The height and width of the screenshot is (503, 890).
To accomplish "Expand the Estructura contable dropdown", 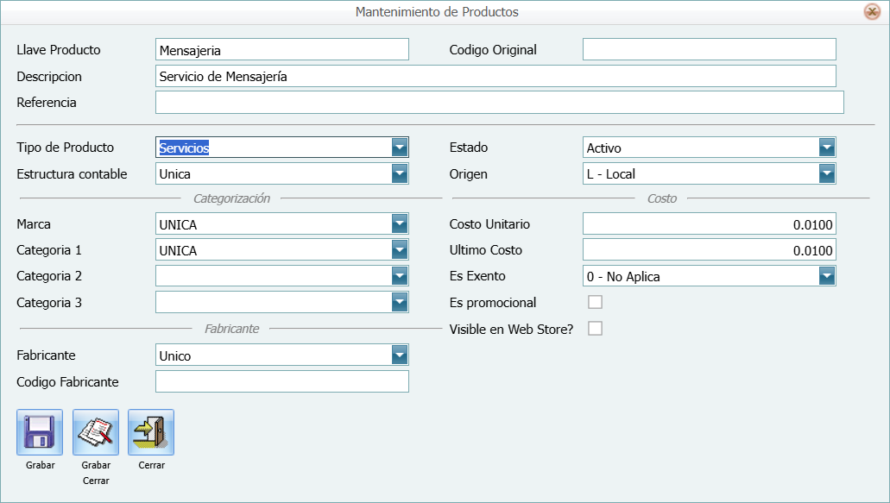I will pos(400,173).
